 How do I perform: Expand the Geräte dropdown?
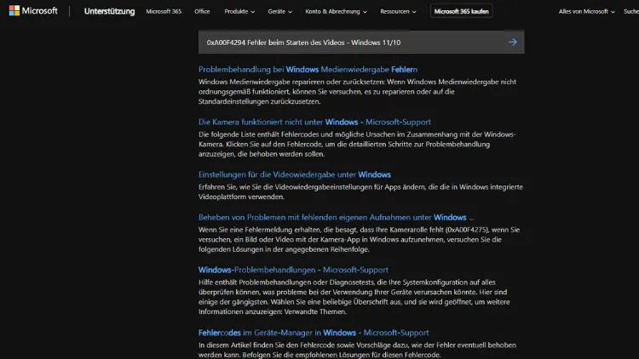[280, 11]
